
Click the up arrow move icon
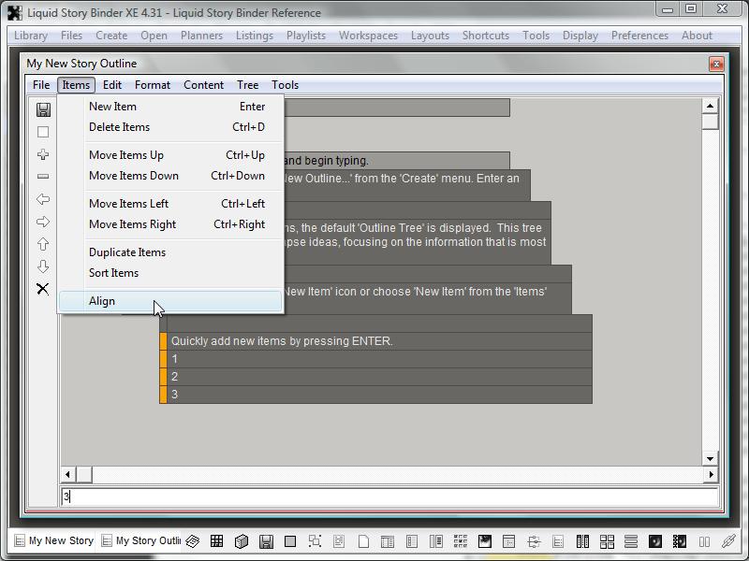[x=43, y=244]
